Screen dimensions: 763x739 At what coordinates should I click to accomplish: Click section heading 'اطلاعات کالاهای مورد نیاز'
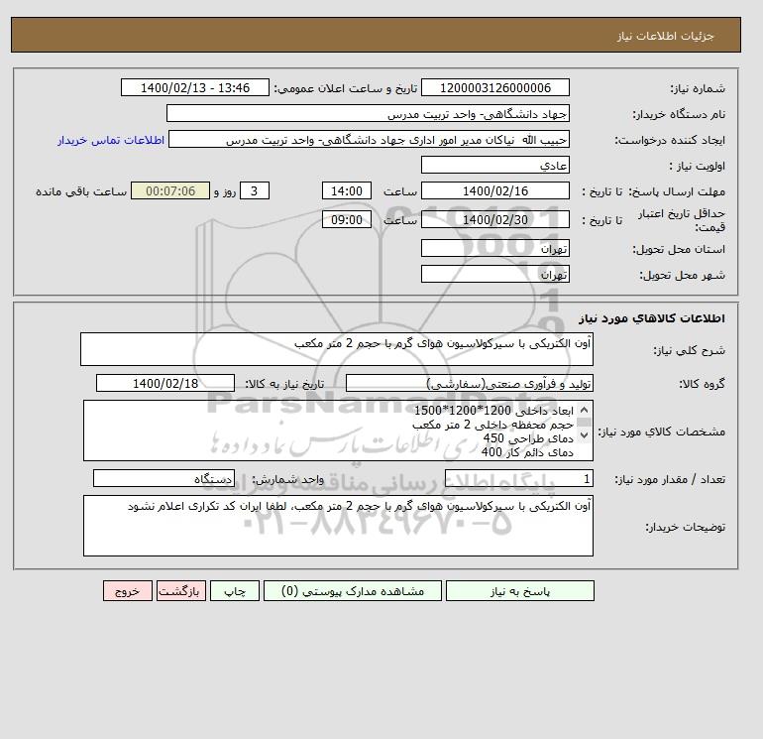tap(652, 318)
